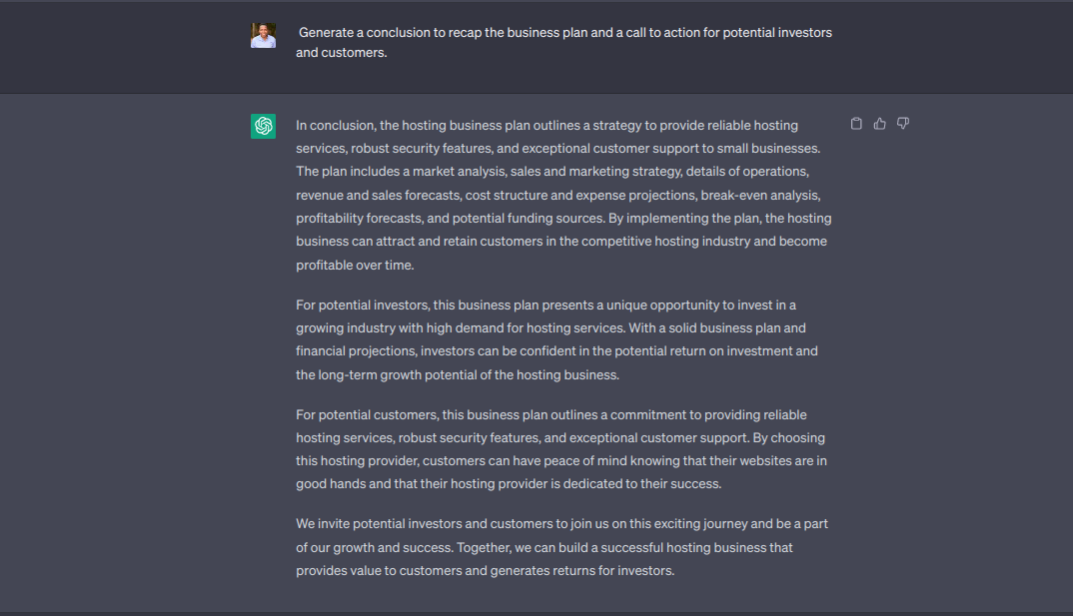Click the paragraph beginning 'We invite potential investors'
The height and width of the screenshot is (616, 1073).
click(x=561, y=547)
